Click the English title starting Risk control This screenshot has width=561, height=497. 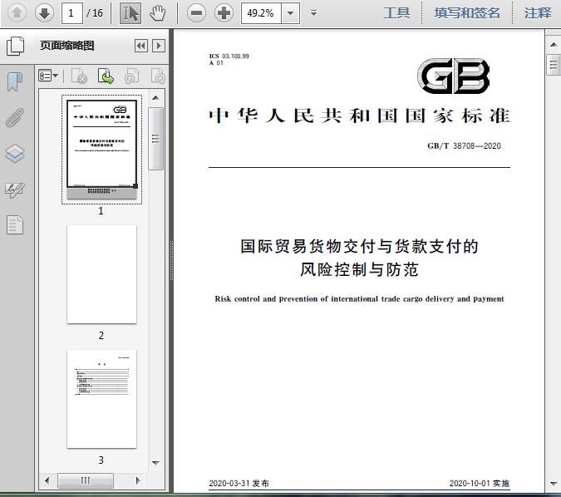(x=359, y=298)
